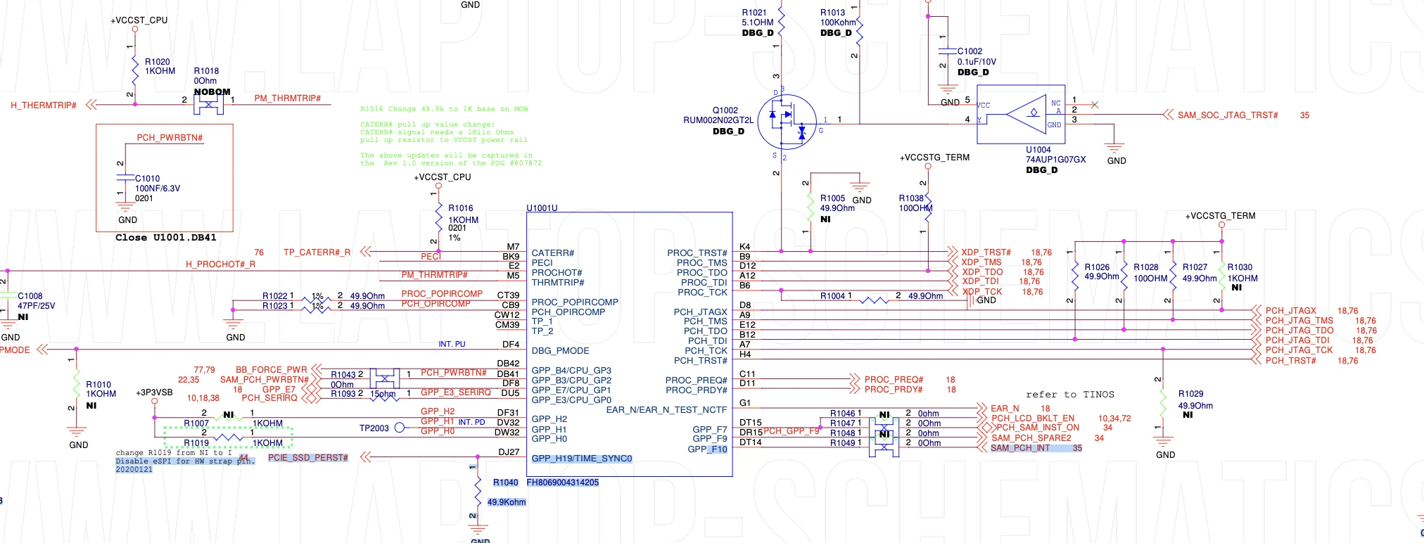The width and height of the screenshot is (1424, 543).
Task: Select the BB_FORCE_PWR net label
Action: pyautogui.click(x=271, y=370)
